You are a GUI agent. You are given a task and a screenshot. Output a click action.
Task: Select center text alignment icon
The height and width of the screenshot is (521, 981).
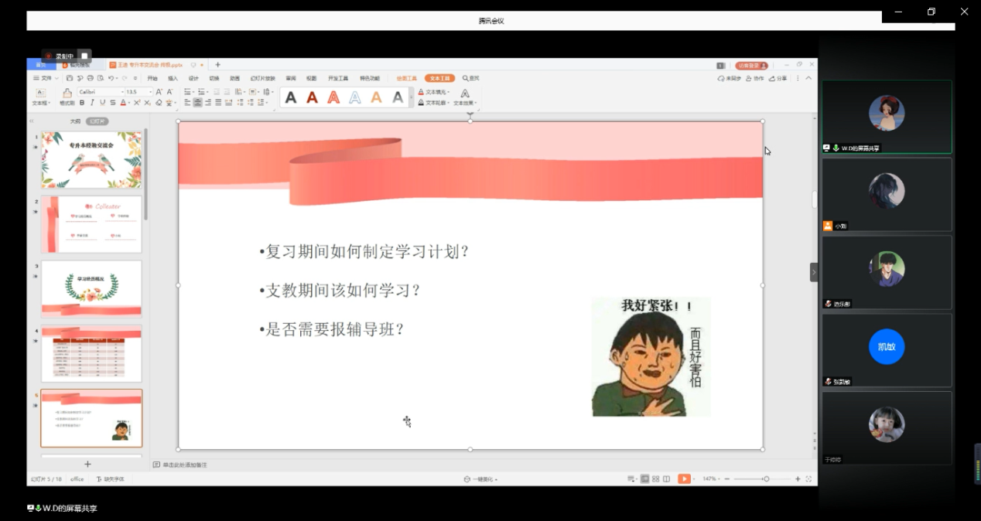point(198,102)
